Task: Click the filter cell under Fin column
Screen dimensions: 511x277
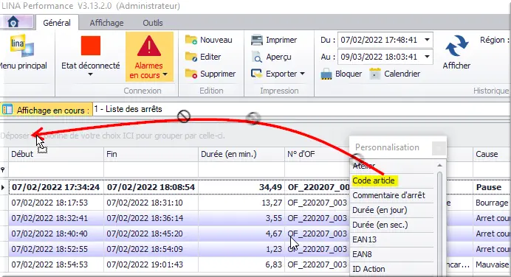Action: tap(151, 169)
